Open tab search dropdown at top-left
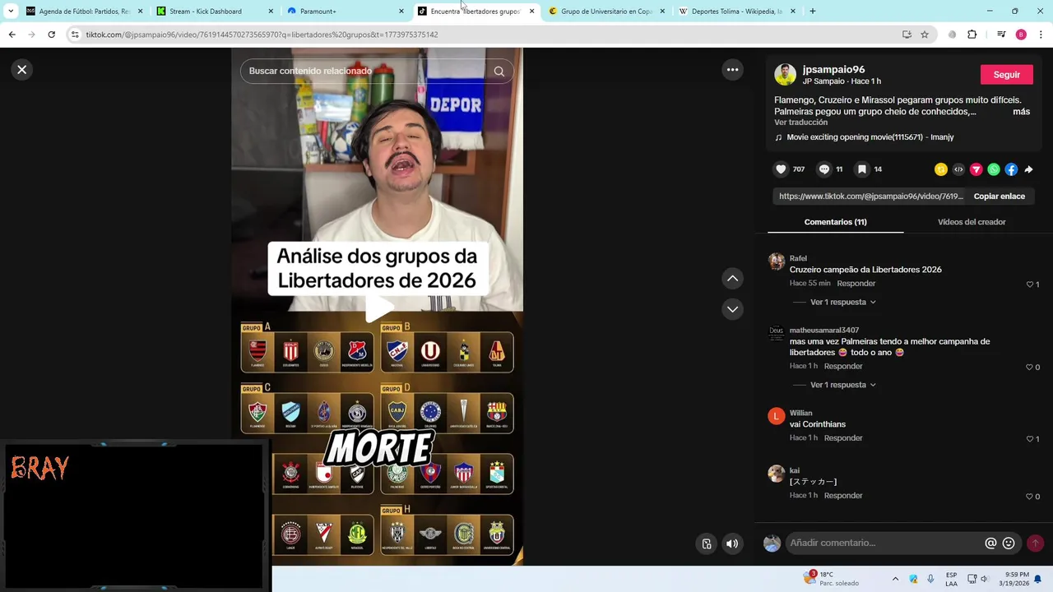Screen dimensions: 1053x592 point(10,12)
